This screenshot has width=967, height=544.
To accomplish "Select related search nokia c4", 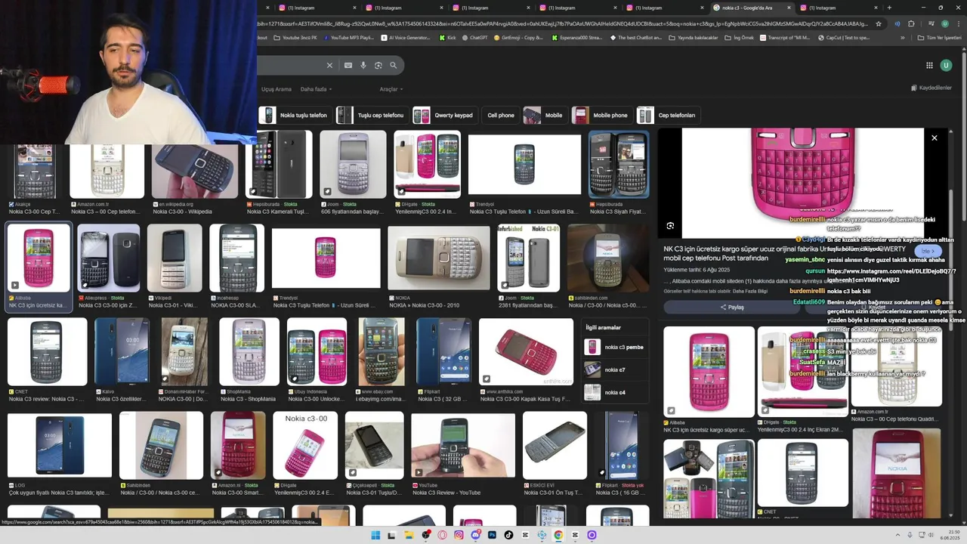I will (615, 393).
